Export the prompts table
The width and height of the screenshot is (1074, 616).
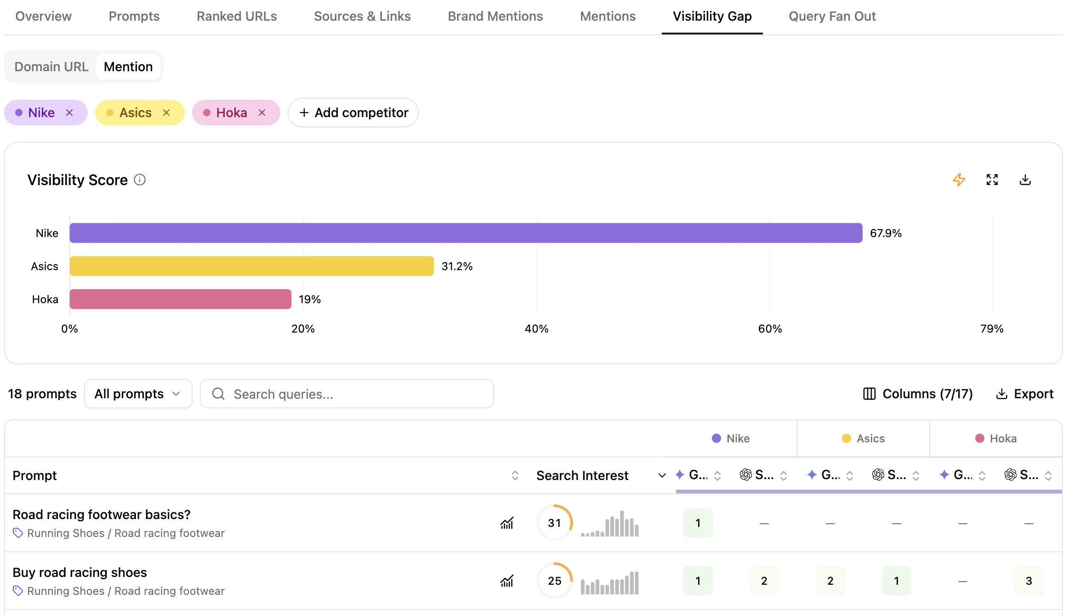coord(1024,394)
